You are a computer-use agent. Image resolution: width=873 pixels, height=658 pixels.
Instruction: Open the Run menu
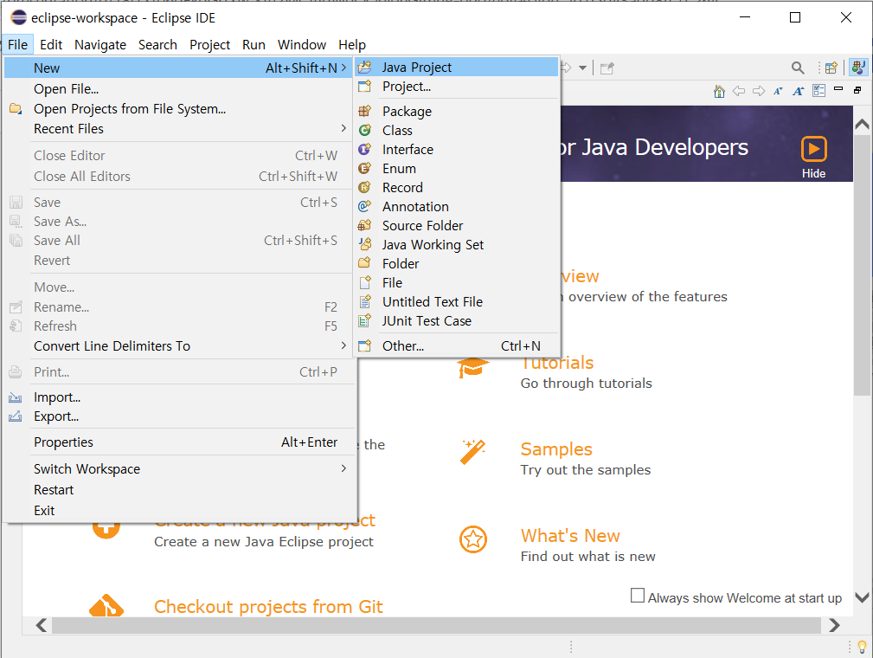pos(254,44)
